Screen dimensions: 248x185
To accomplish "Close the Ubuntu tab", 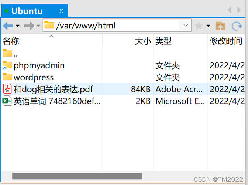I will pos(61,11).
